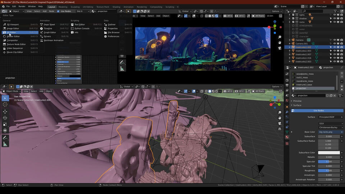Screen dimensions: 345x194
Task: Select Video Sequencer editor type
Action: pos(20,48)
